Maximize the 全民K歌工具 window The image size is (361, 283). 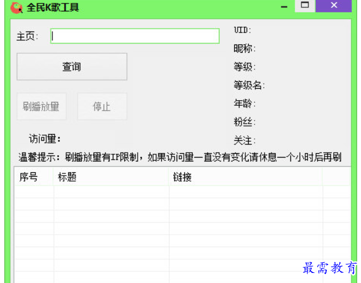(x=305, y=5)
